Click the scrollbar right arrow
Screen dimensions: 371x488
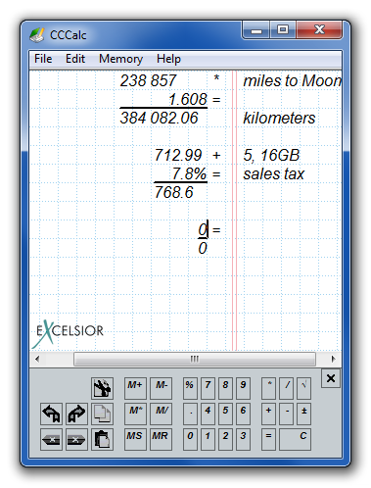[x=333, y=359]
